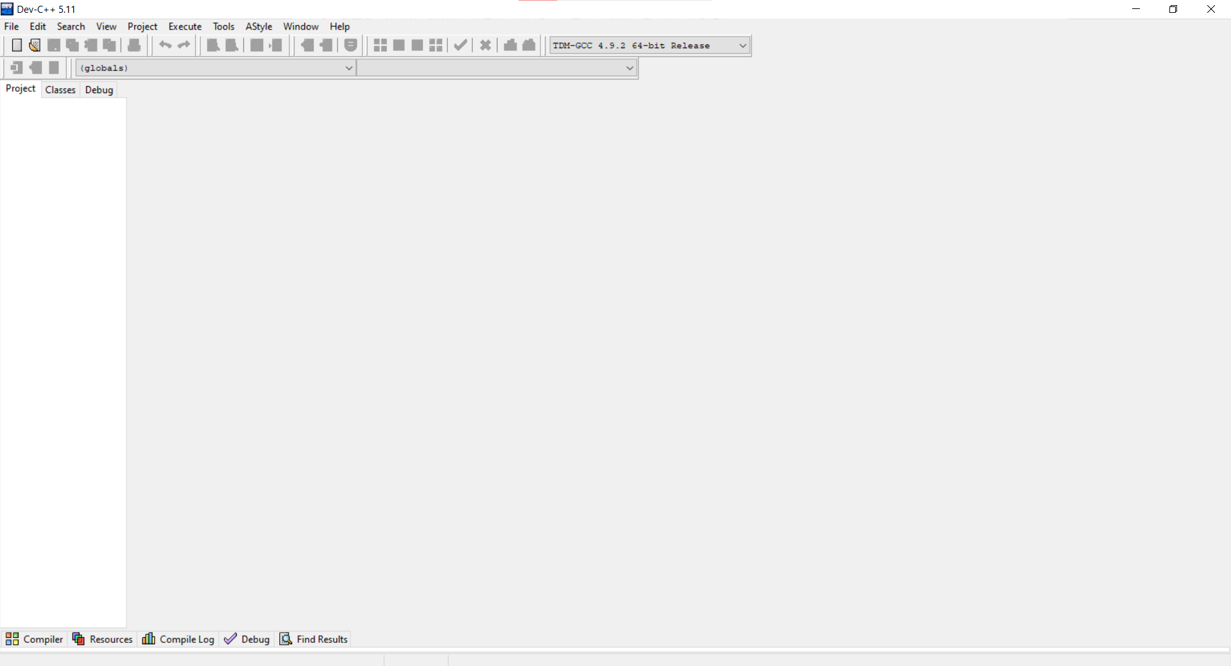Click the New file toolbar icon
The image size is (1231, 666).
point(17,45)
